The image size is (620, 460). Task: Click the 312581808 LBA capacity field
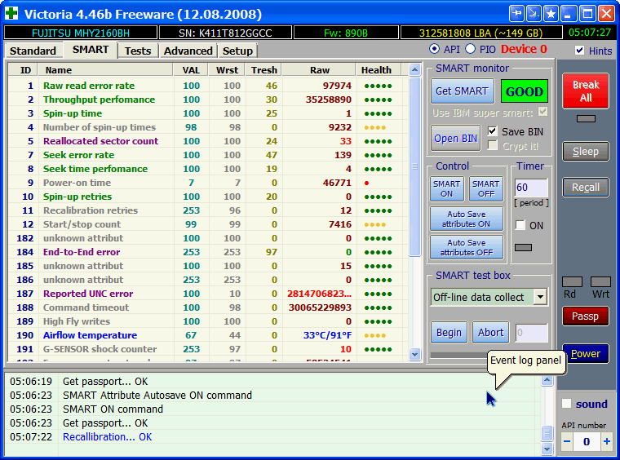[x=481, y=33]
